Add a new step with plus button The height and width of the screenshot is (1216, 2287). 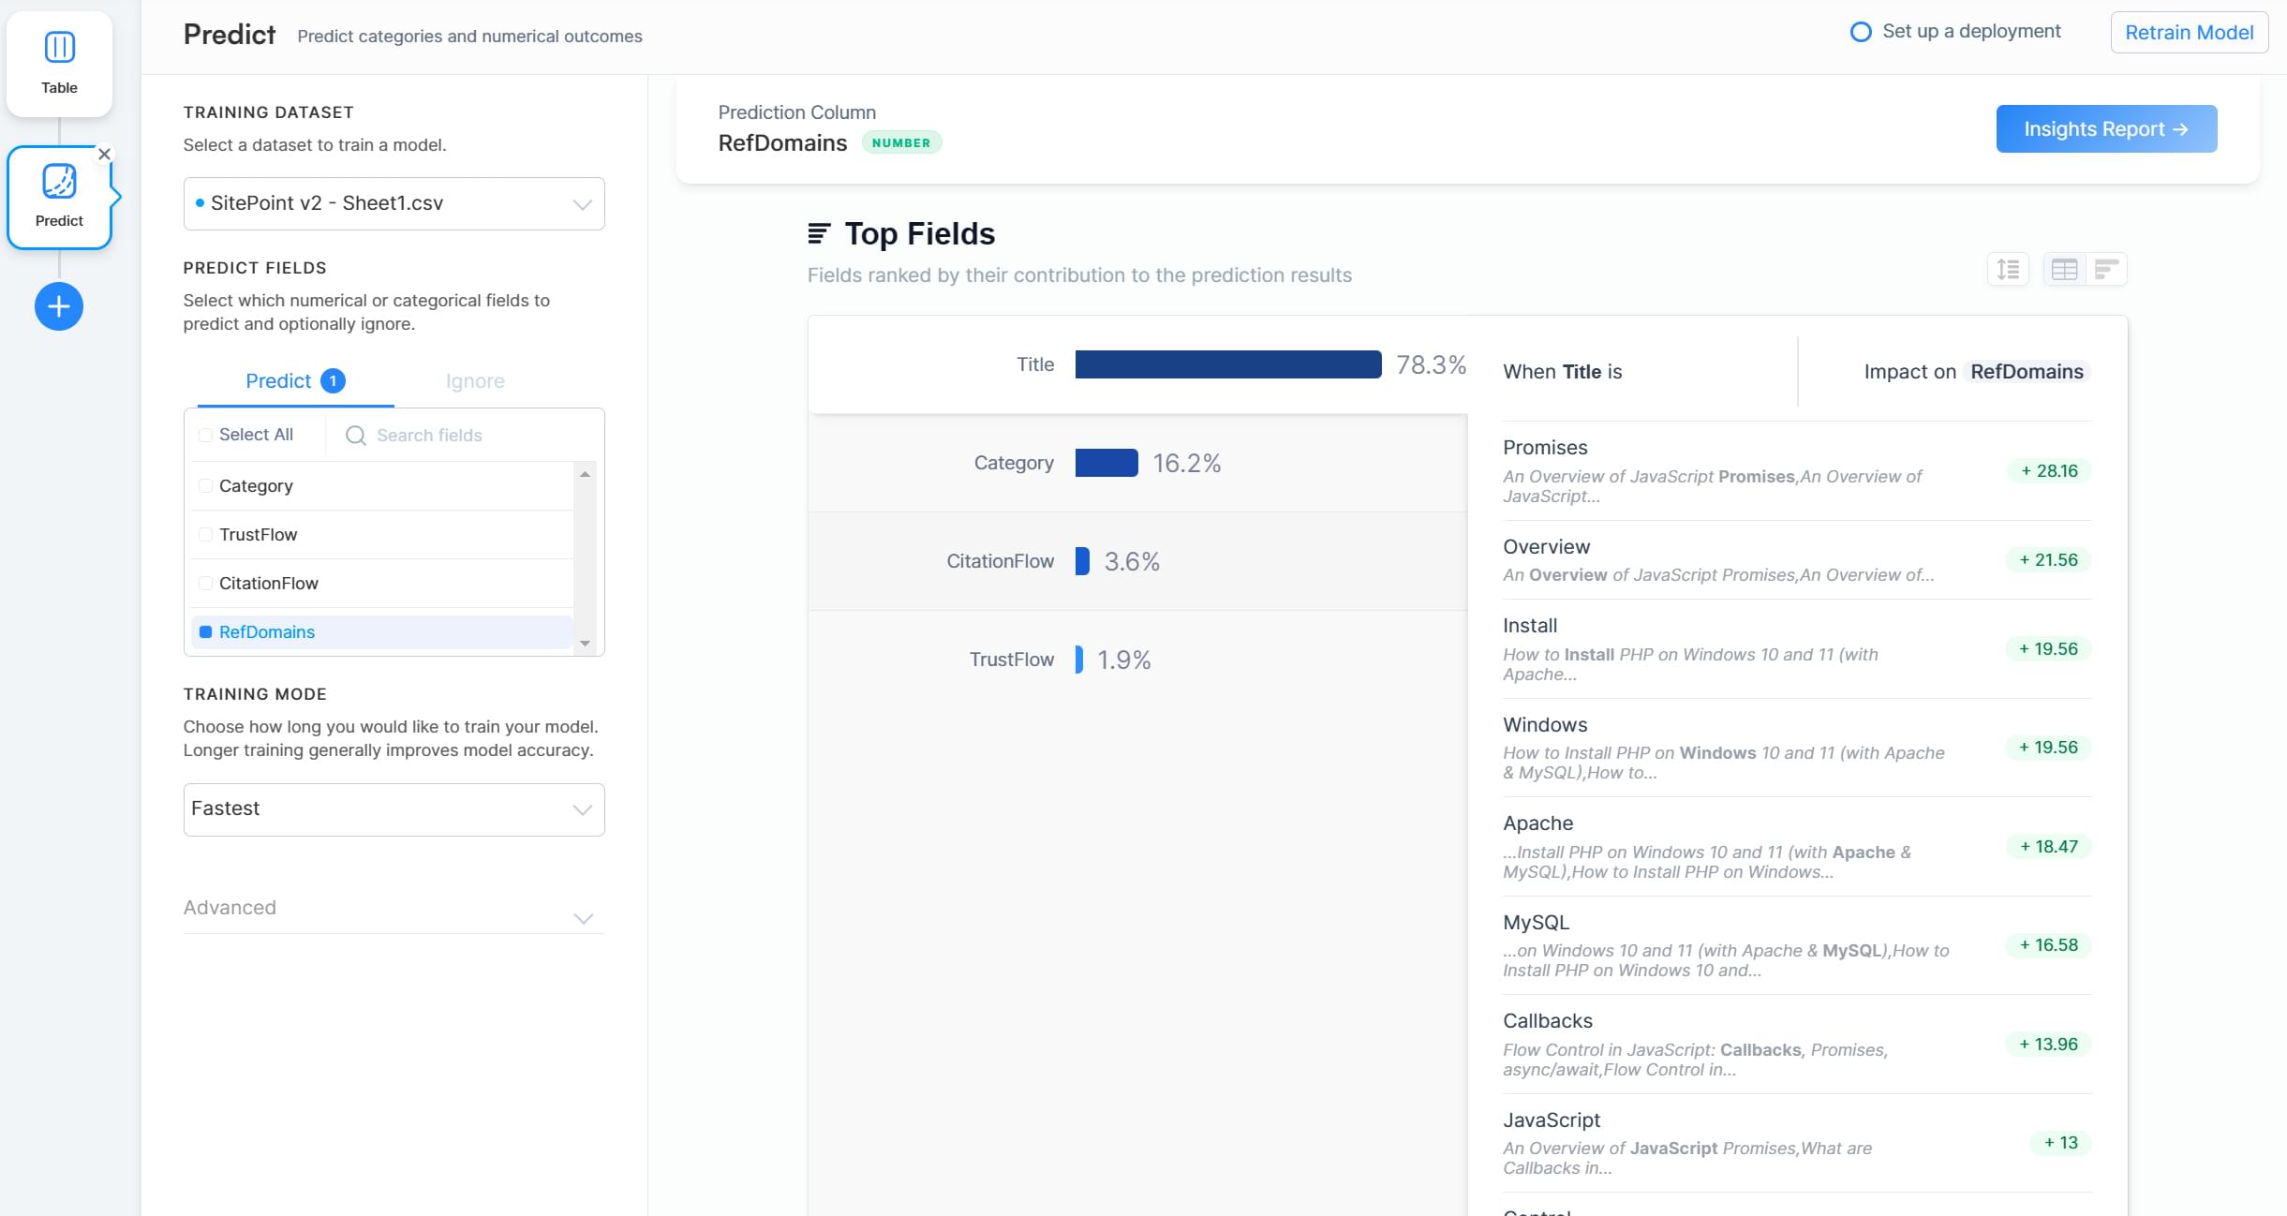59,306
